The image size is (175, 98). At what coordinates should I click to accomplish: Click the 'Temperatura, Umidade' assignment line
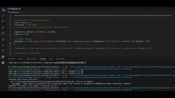click(x=35, y=32)
